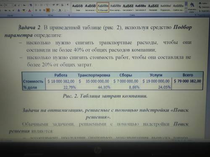Click the 24,05% share cell
The width and height of the screenshot is (210, 157).
(164, 87)
